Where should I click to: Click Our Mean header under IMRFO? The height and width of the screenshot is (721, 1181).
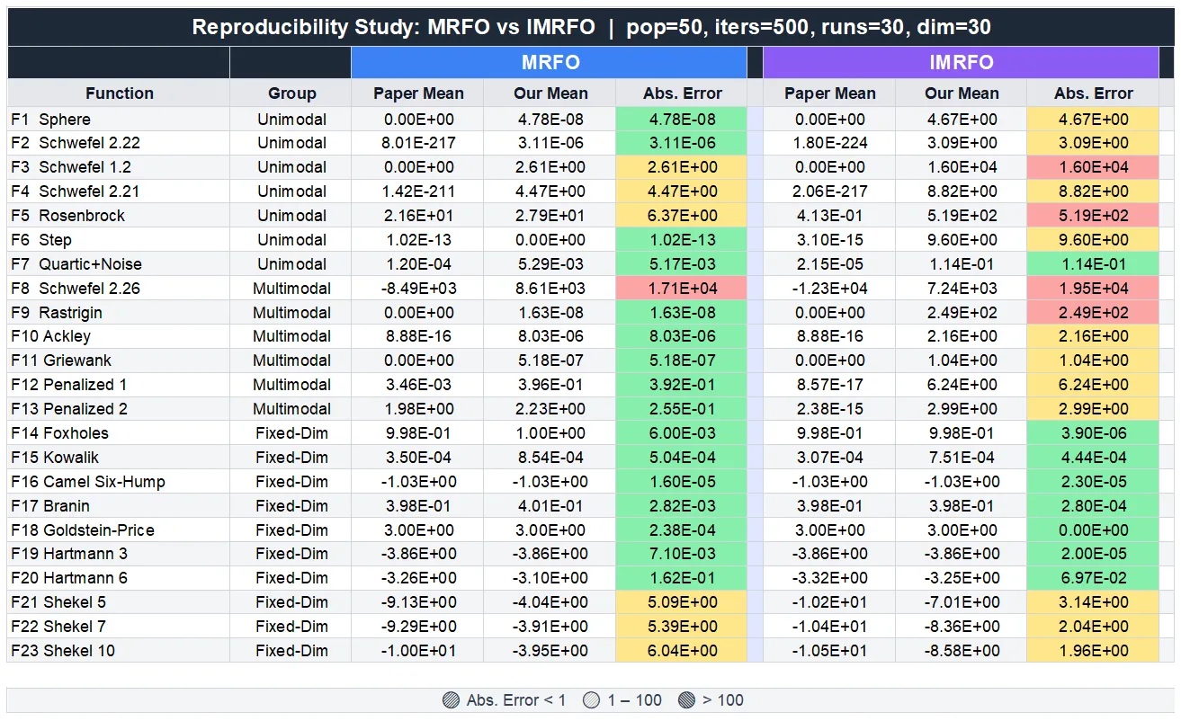coord(962,93)
